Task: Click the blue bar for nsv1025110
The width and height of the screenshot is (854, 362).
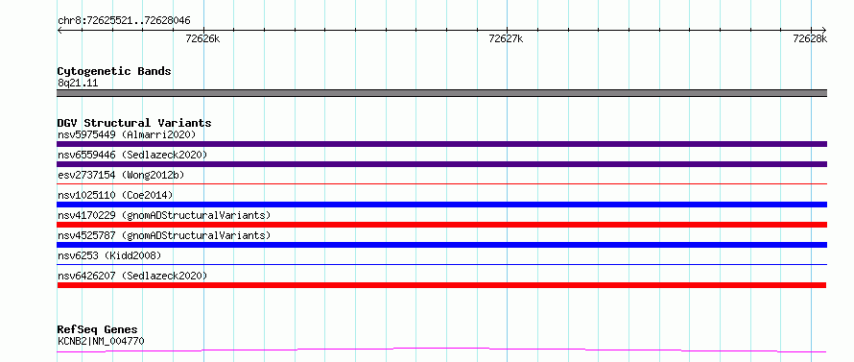Action: pos(441,205)
